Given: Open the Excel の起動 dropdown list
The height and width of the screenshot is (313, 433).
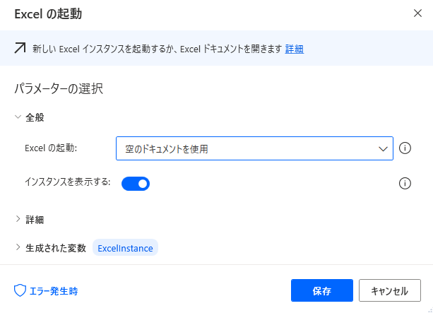Looking at the screenshot, I should [x=254, y=148].
